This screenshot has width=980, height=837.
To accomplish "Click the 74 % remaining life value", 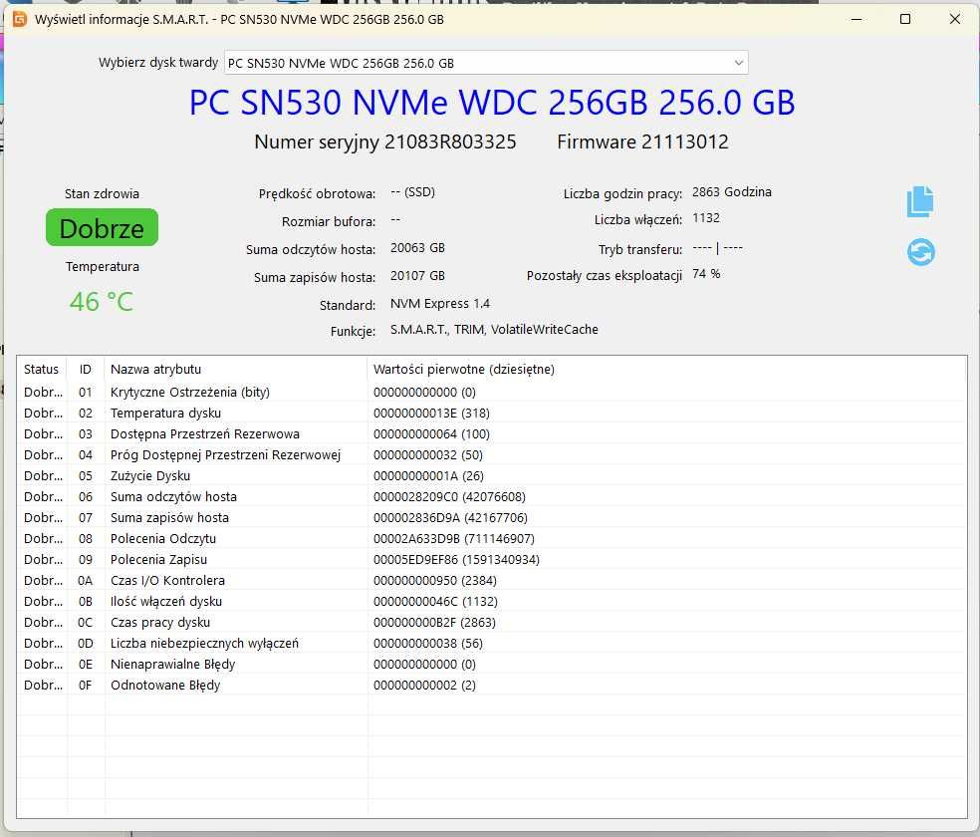I will [706, 274].
